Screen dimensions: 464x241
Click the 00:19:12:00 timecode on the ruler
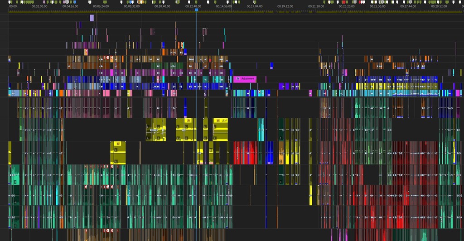(285, 6)
